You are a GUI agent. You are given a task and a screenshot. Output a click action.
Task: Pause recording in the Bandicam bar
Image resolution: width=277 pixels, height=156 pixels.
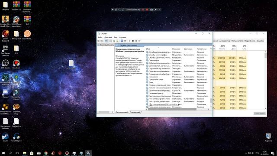[143, 10]
